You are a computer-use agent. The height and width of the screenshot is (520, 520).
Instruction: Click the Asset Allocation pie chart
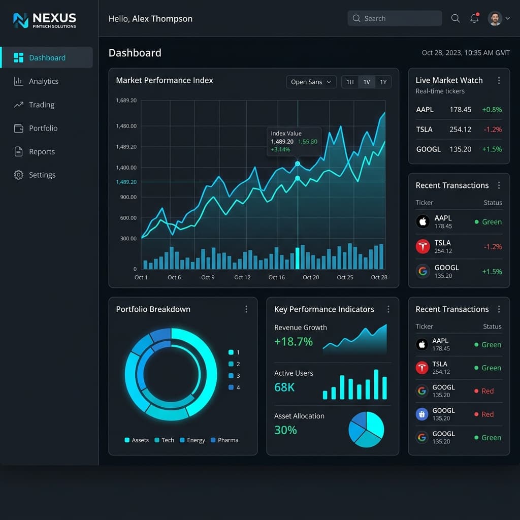click(366, 429)
